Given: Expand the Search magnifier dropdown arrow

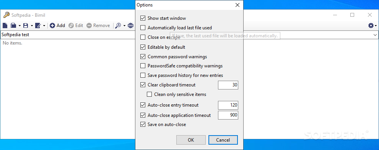Looking at the screenshot, I should [124, 26].
